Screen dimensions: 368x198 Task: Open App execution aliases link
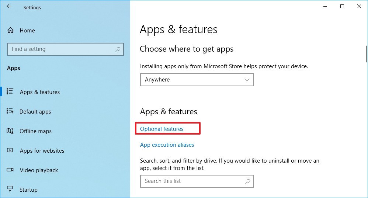(167, 145)
